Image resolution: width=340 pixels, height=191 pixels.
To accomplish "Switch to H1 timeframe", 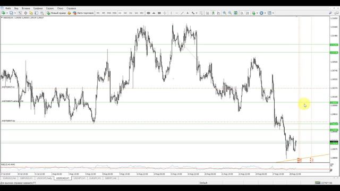I will pyautogui.click(x=120, y=13).
